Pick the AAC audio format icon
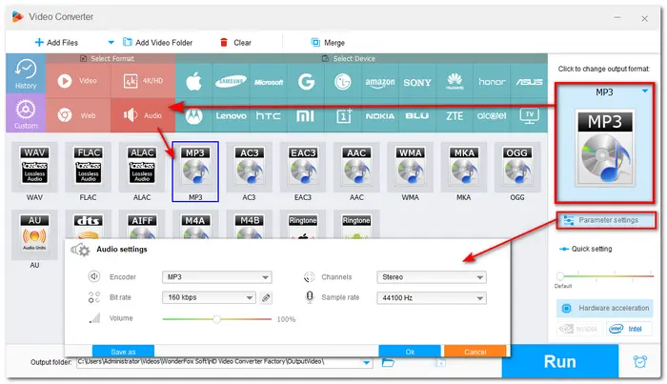Viewport: 667px width, 384px height. pyautogui.click(x=356, y=167)
